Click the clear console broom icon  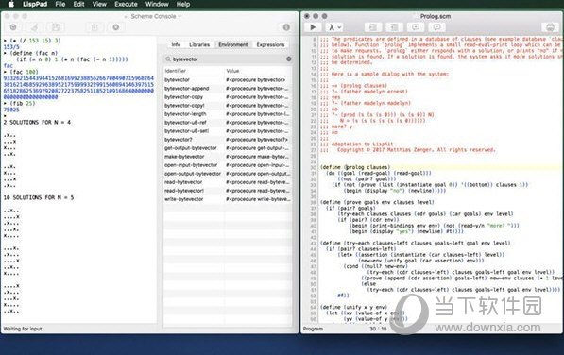35,27
